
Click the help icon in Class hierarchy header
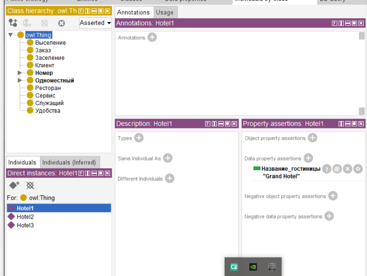coord(81,11)
